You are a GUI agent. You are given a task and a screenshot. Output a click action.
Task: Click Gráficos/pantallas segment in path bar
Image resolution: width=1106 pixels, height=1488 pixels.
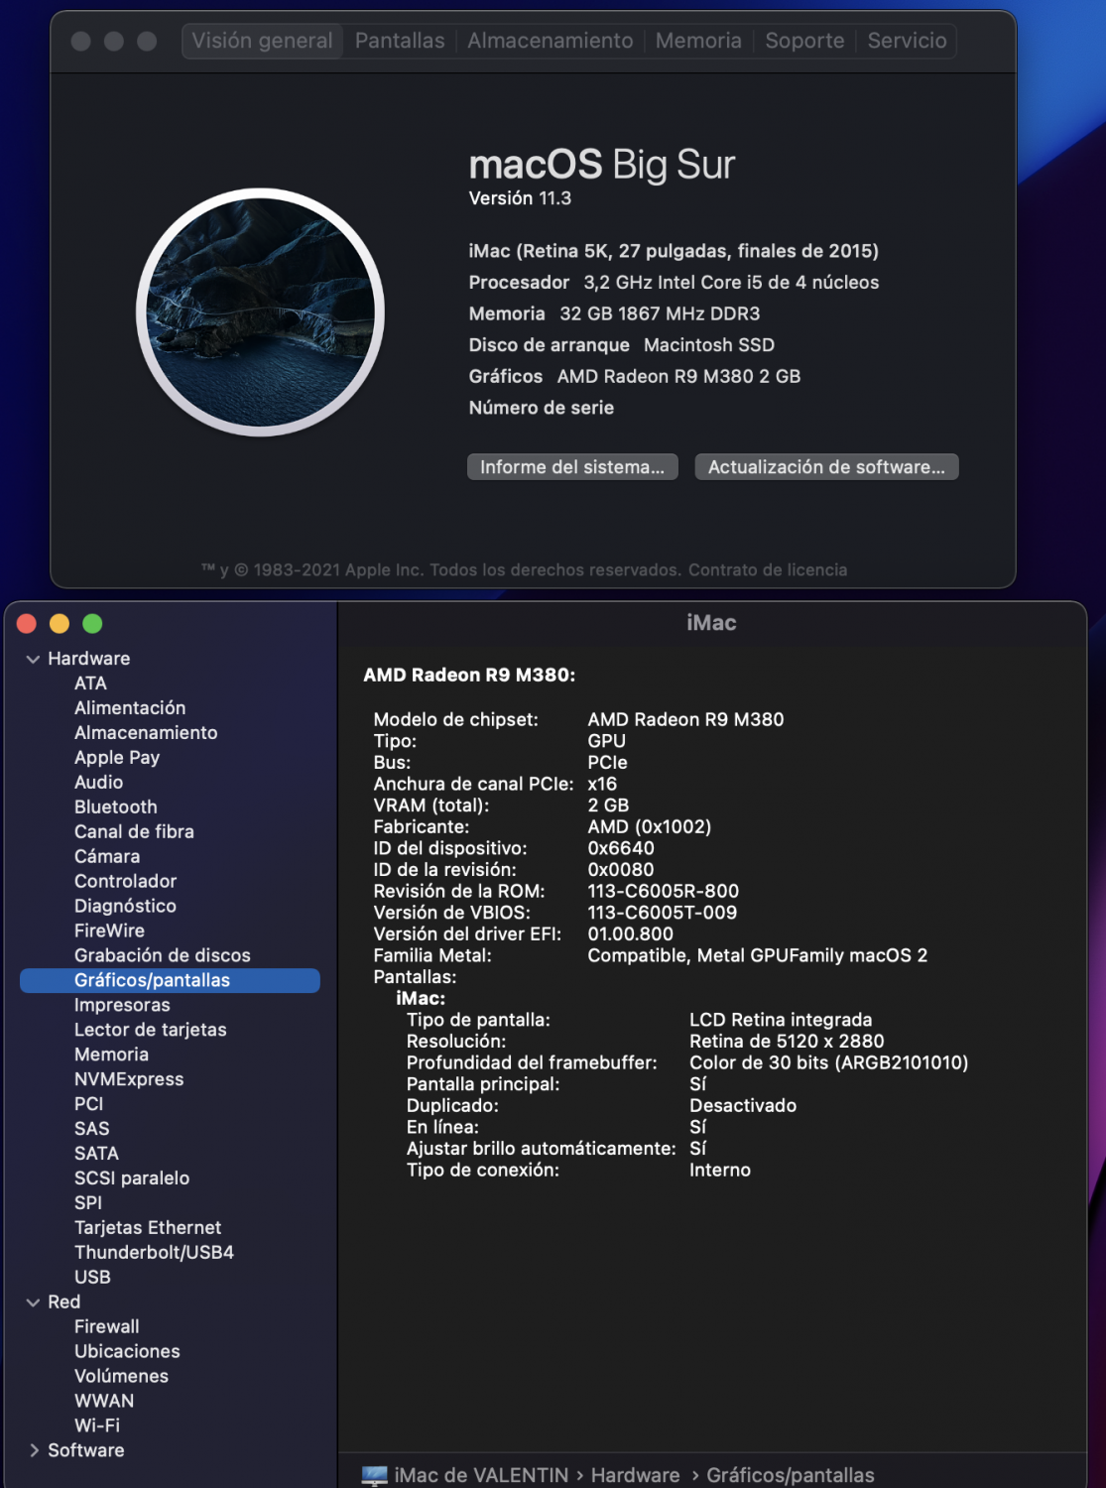click(x=791, y=1476)
